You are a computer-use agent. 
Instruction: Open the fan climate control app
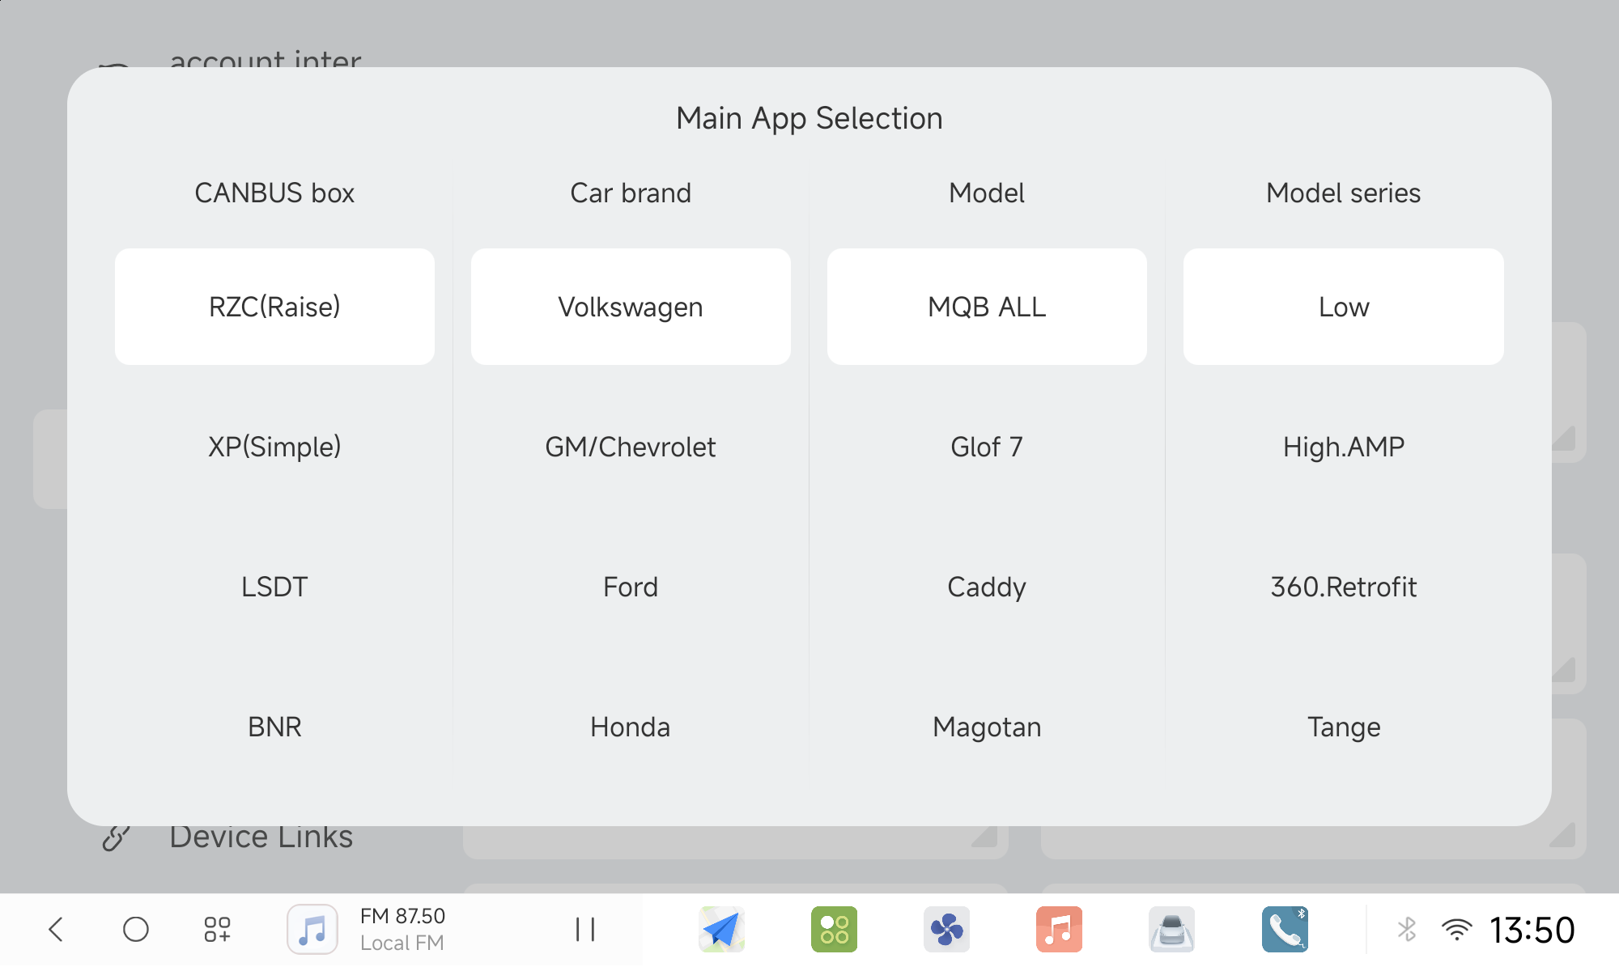946,929
